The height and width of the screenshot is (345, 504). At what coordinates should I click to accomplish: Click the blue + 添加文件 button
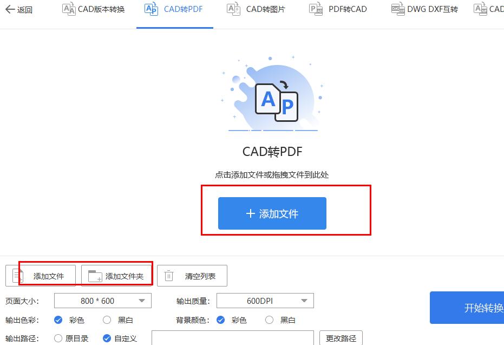272,213
